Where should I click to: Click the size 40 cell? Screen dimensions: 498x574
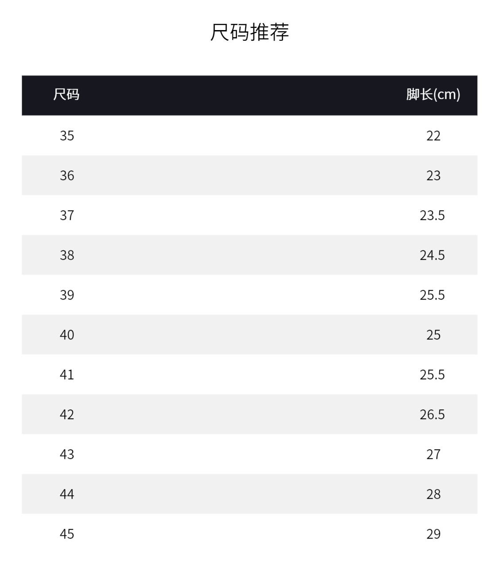[x=67, y=335]
